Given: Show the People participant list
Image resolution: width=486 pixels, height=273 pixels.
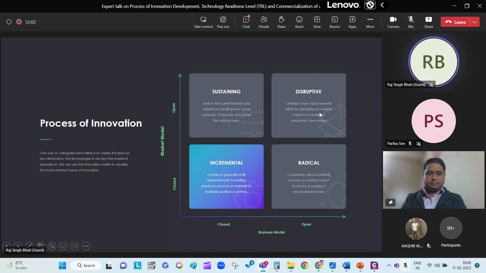Looking at the screenshot, I should (264, 22).
